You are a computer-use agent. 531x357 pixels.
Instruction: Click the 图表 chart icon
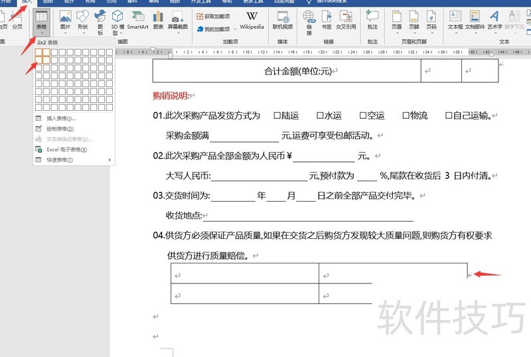pyautogui.click(x=158, y=17)
